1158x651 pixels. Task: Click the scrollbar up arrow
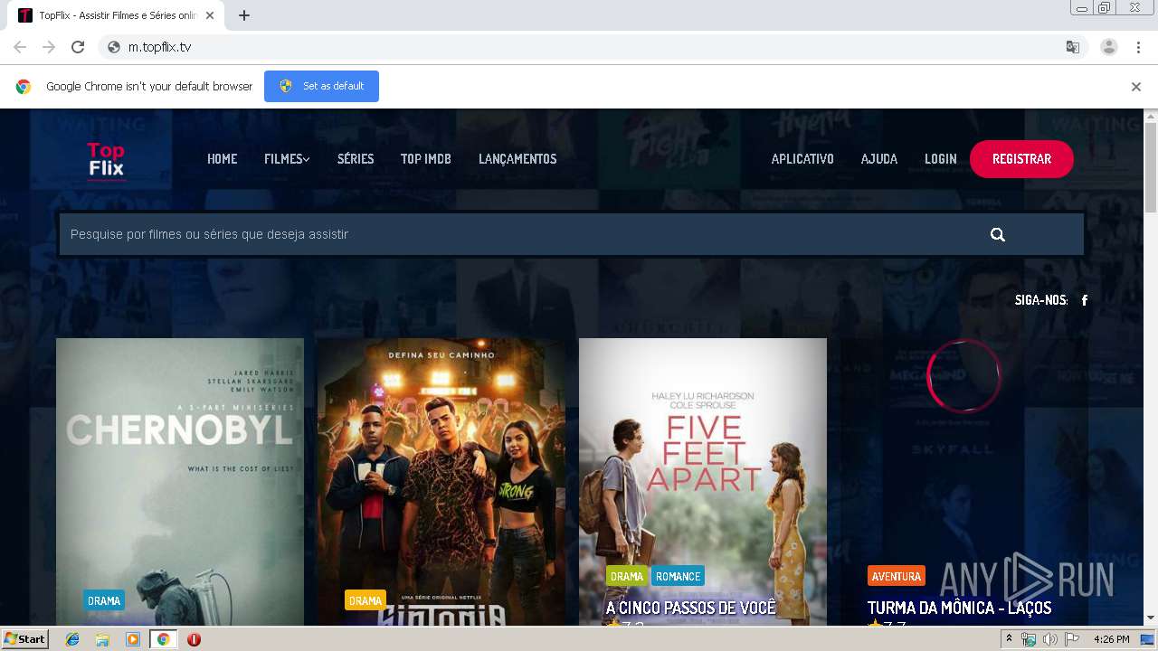(1151, 116)
